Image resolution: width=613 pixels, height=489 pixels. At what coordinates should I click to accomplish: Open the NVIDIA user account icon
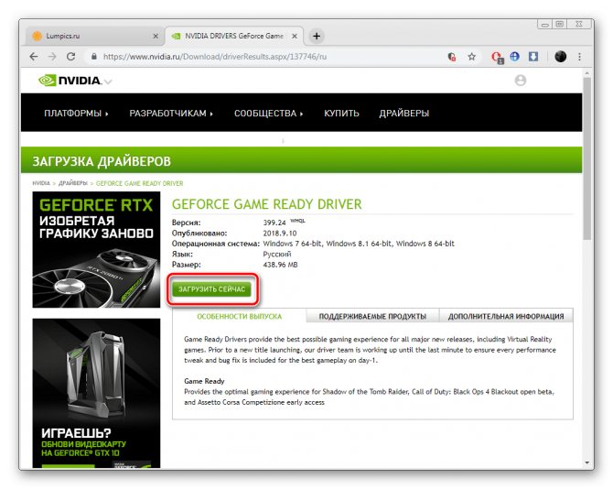[x=521, y=81]
